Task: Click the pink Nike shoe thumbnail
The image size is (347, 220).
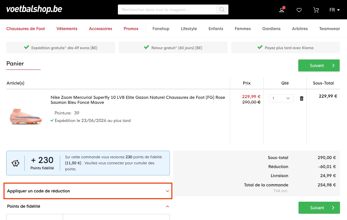Action: [26, 116]
